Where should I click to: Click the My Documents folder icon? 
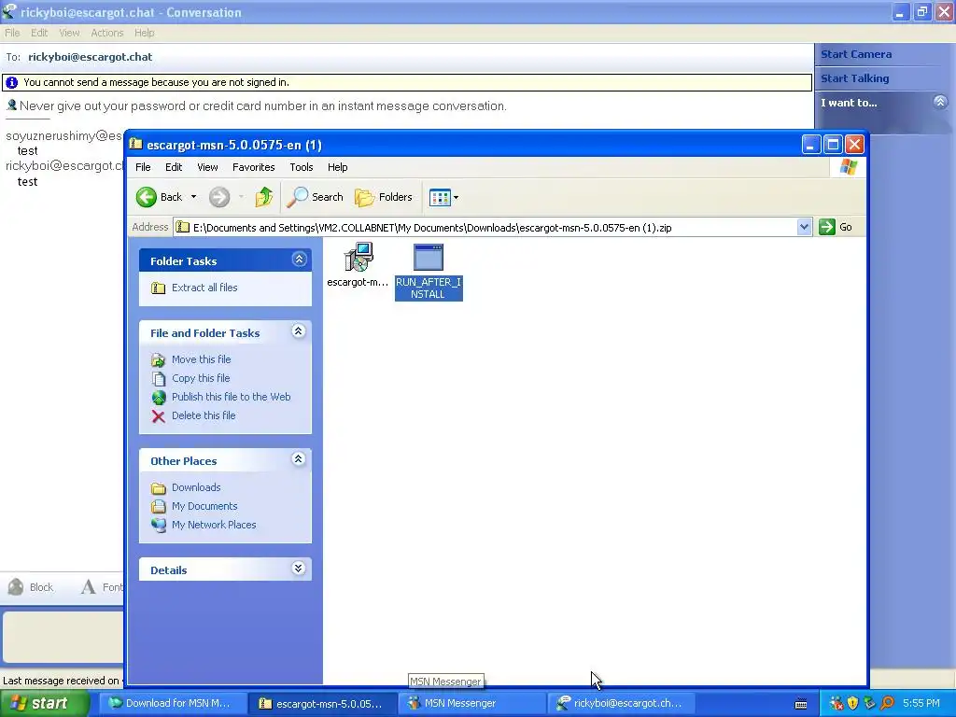159,506
